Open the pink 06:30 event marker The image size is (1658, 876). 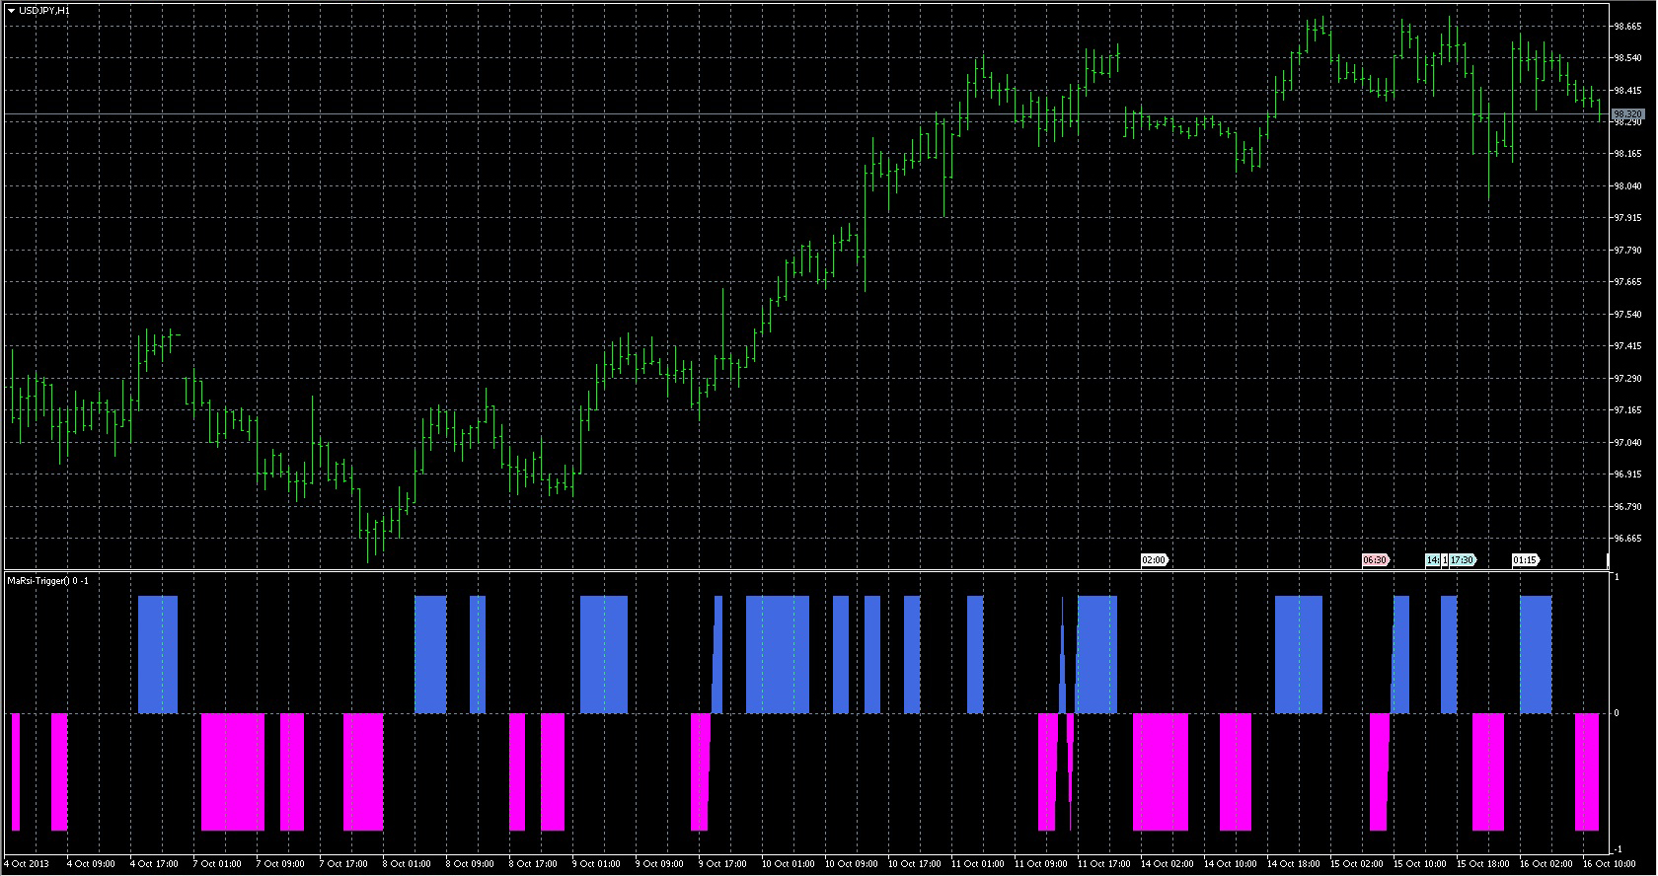click(x=1375, y=560)
